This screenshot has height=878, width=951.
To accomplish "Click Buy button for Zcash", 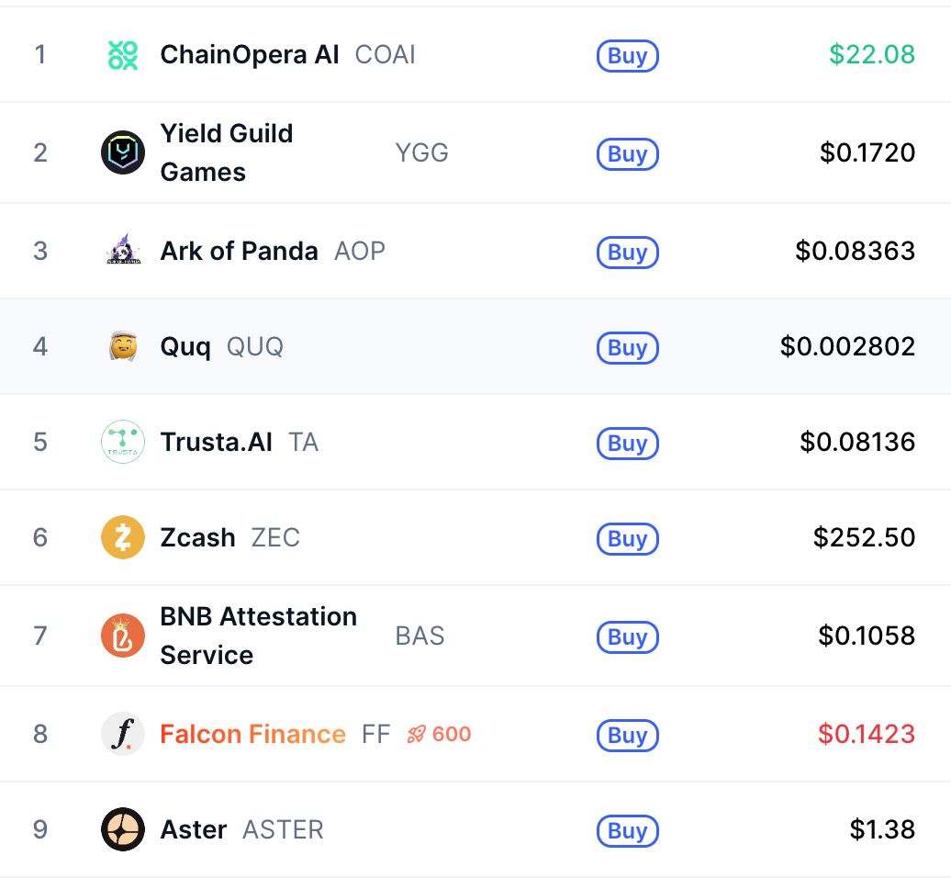I will pos(628,539).
